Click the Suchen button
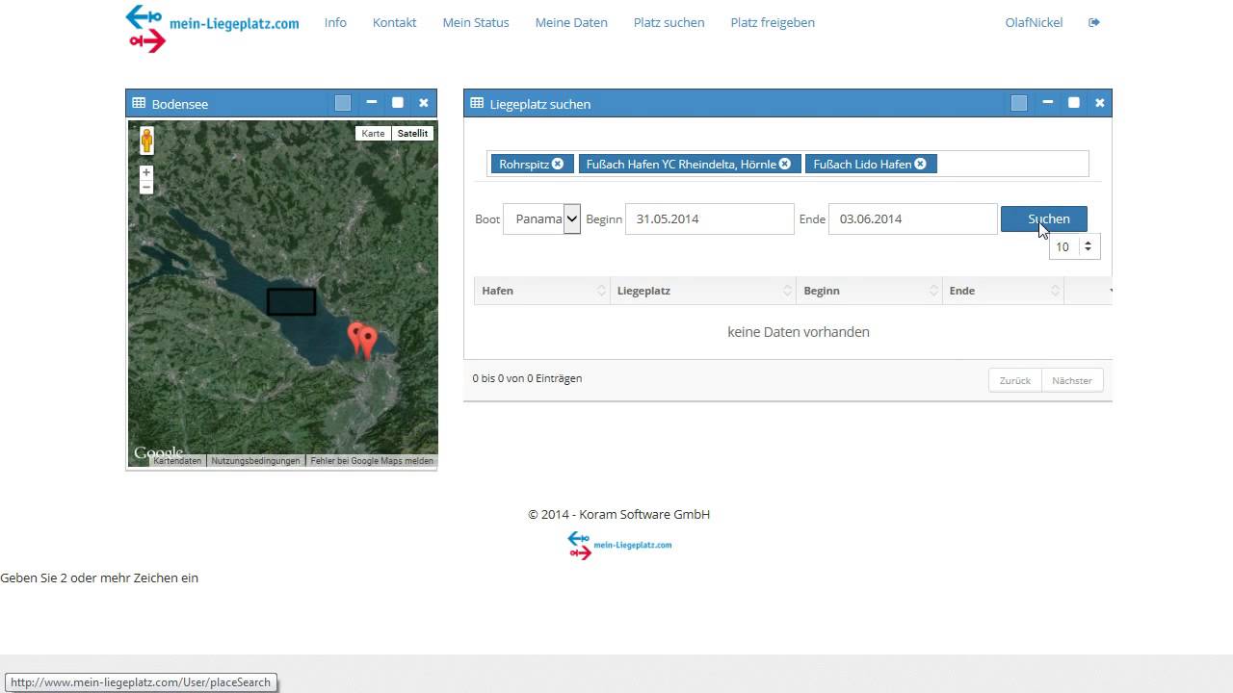Screen dimensions: 1233x693 1044,218
